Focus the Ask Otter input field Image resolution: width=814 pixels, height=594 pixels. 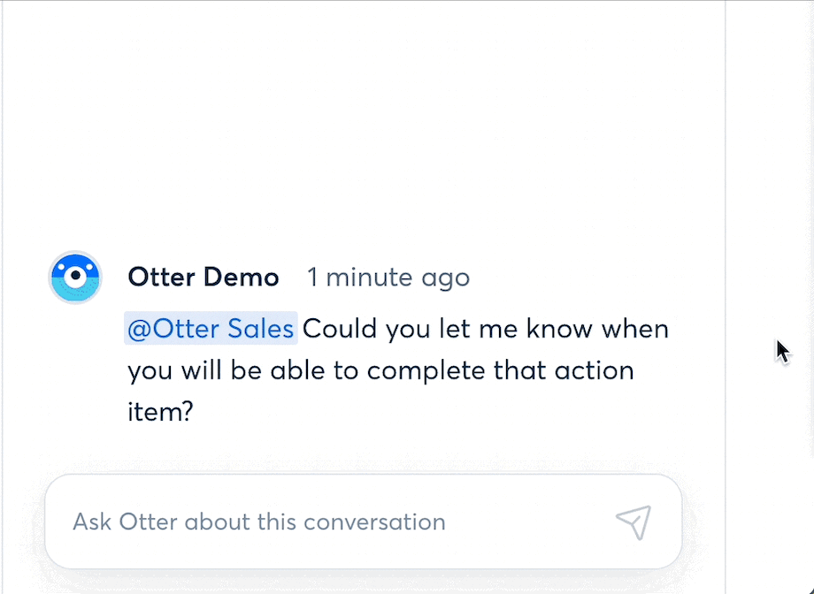click(364, 522)
